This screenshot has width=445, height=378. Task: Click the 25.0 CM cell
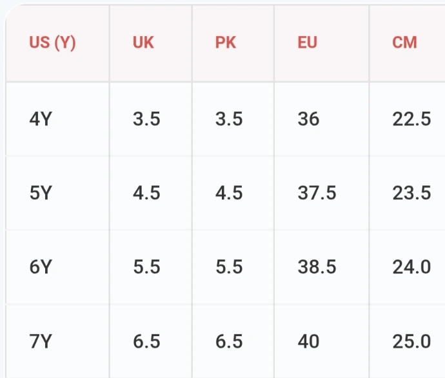[x=411, y=341]
